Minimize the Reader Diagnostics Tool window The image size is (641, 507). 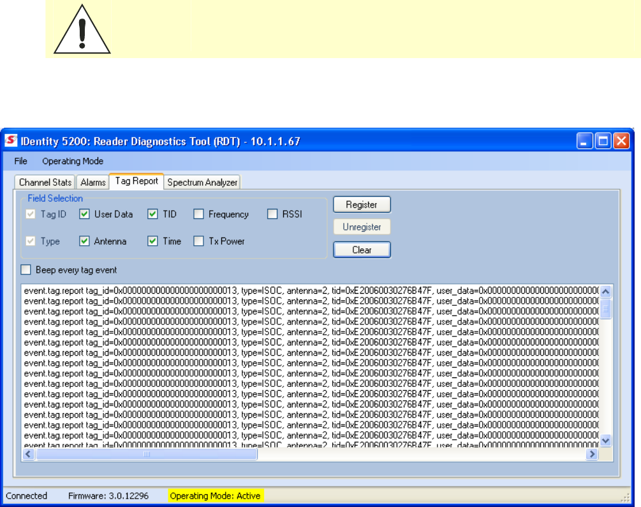point(585,141)
